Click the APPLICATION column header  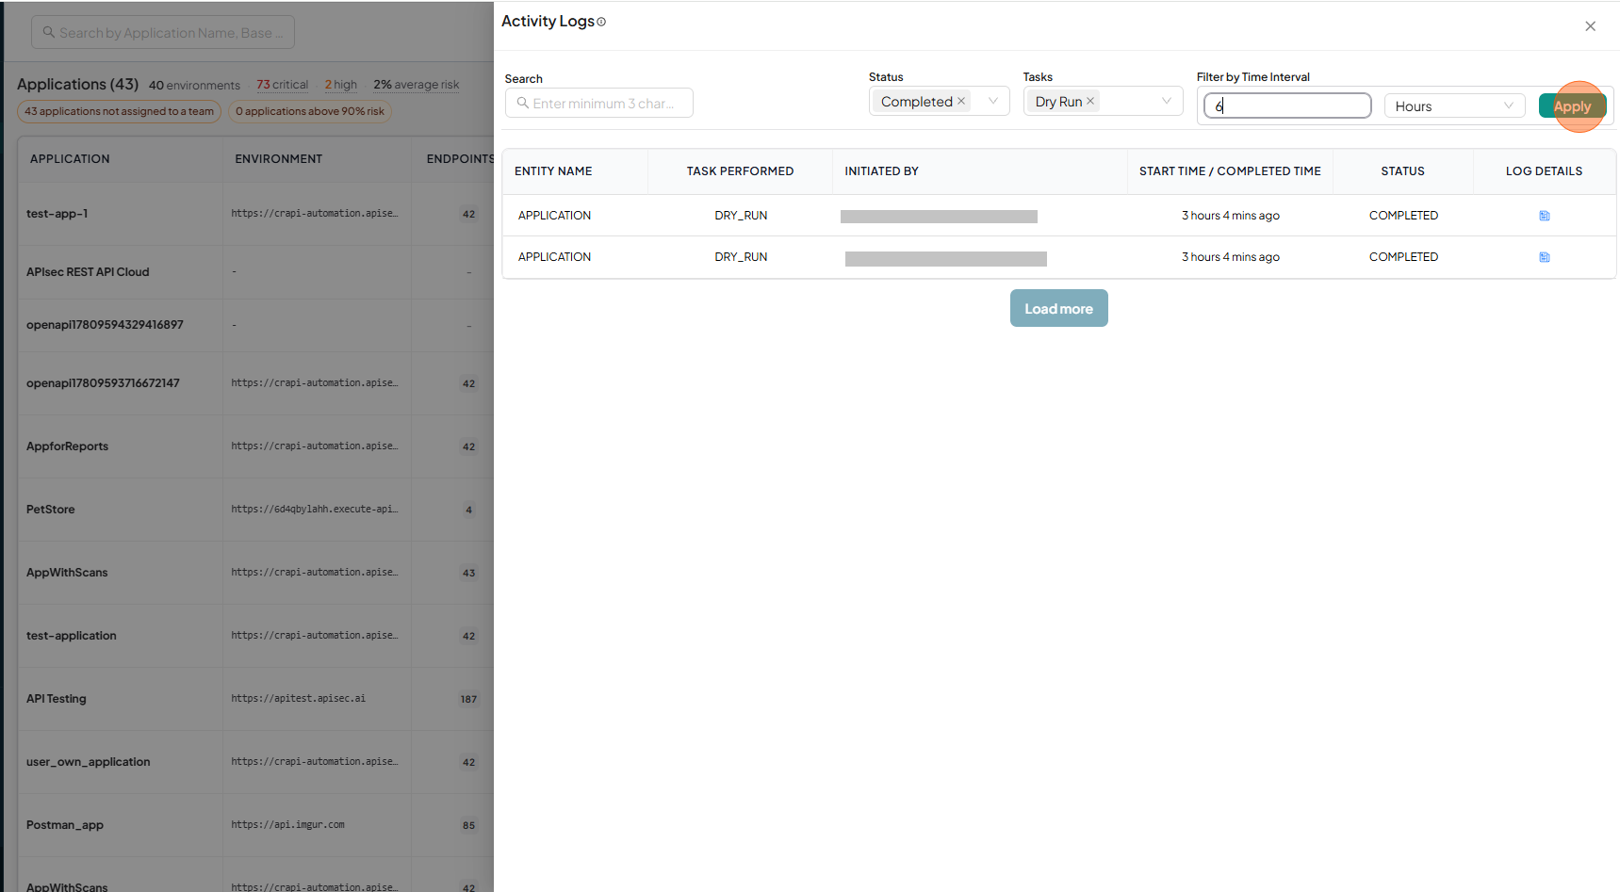[x=70, y=159]
